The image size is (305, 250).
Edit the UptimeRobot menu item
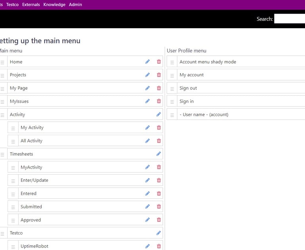coord(147,246)
